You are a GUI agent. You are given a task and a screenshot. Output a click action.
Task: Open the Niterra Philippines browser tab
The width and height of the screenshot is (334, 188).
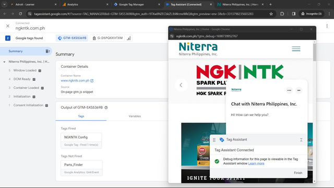pyautogui.click(x=241, y=4)
